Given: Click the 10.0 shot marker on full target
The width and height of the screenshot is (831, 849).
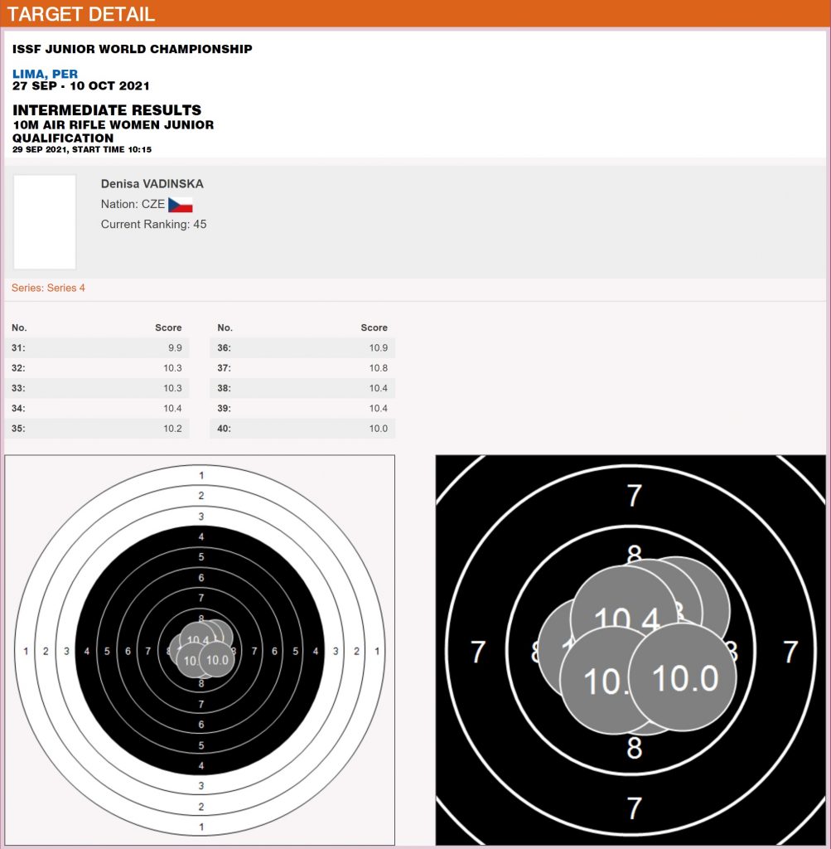Looking at the screenshot, I should [x=217, y=660].
